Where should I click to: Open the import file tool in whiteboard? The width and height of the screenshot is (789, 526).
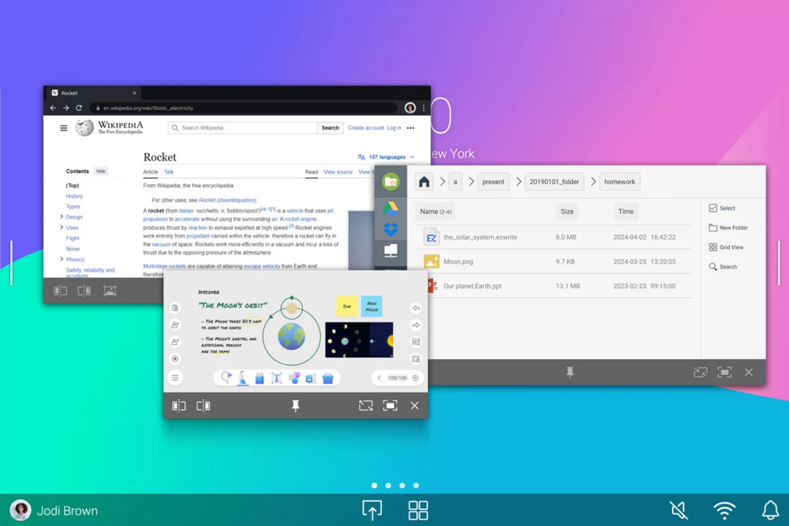point(310,378)
